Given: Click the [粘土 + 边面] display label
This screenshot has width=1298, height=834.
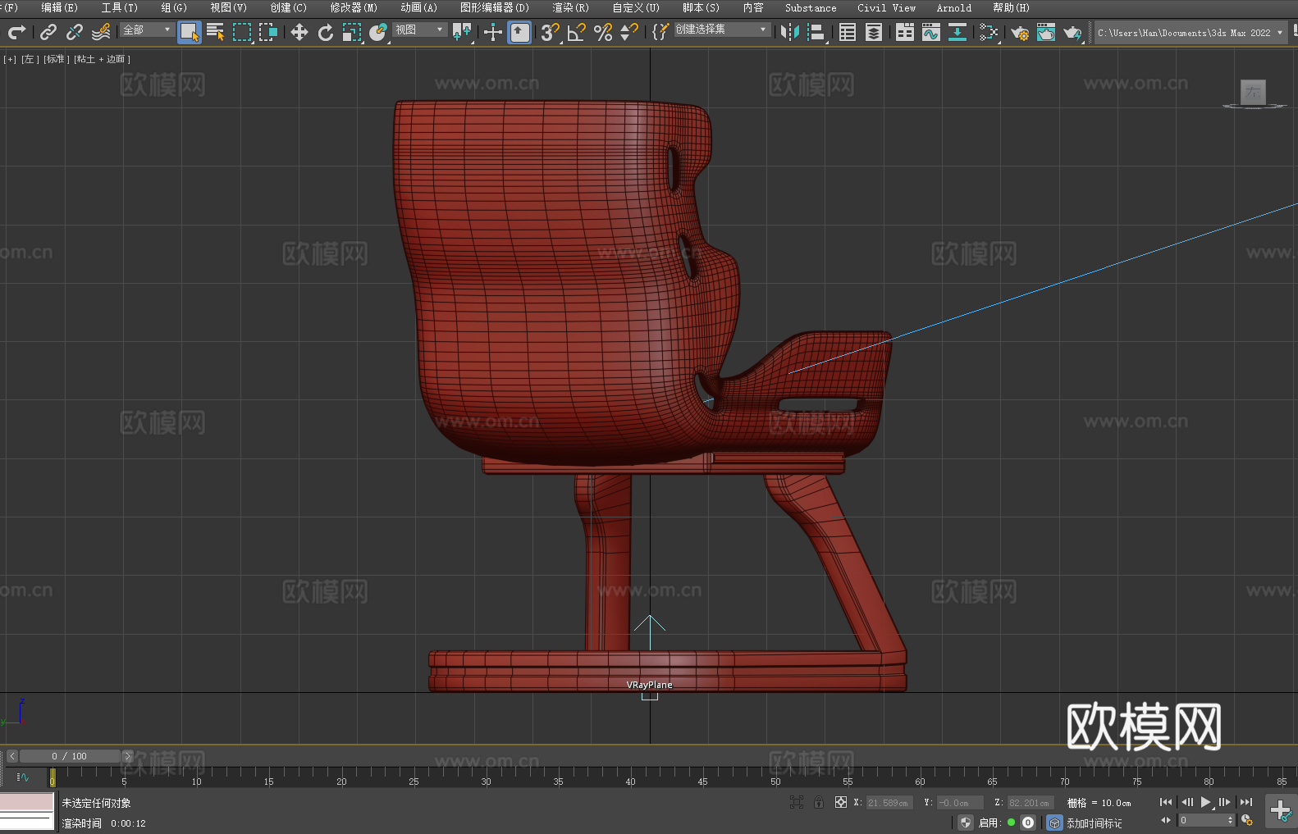Looking at the screenshot, I should pos(102,59).
